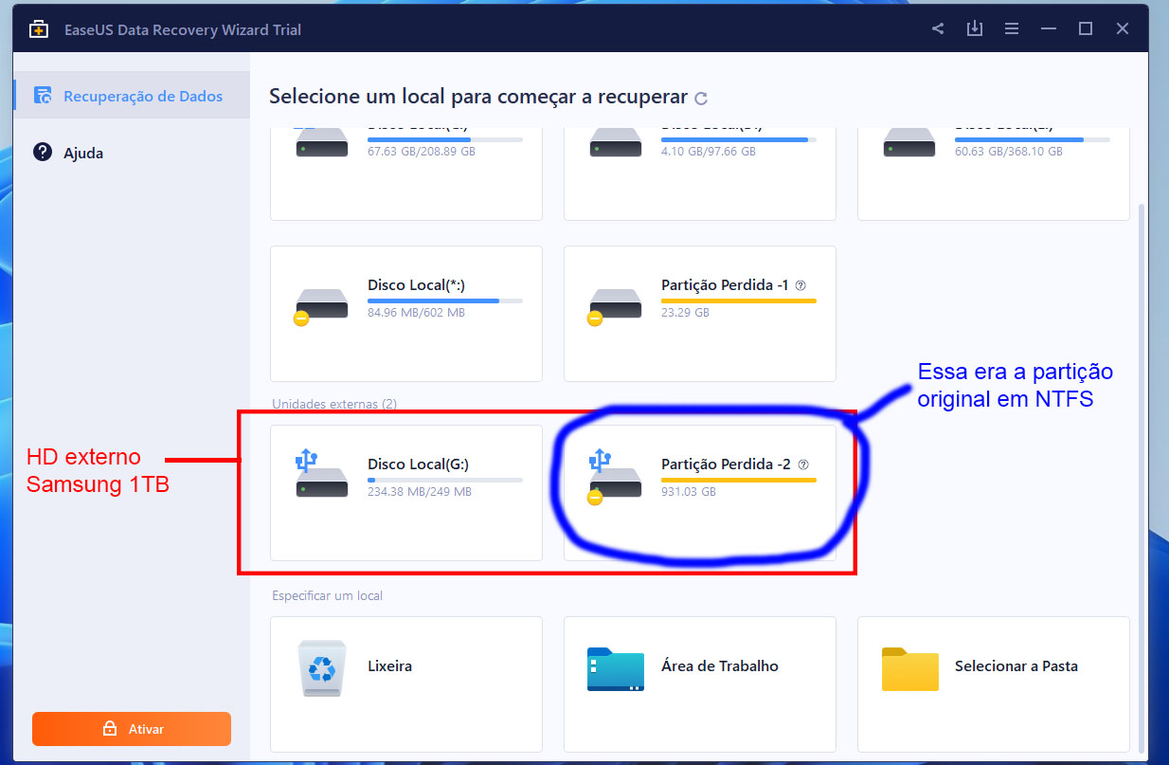Click the Selecione um local para começar heading

478,97
